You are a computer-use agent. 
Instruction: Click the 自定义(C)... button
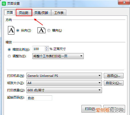[114, 83]
